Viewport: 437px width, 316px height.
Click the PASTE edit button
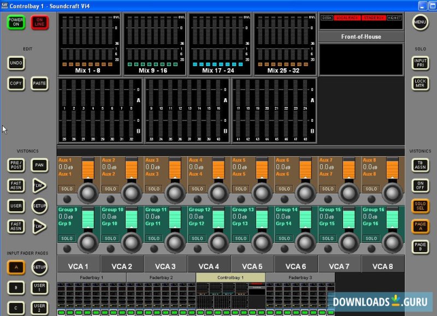point(39,84)
